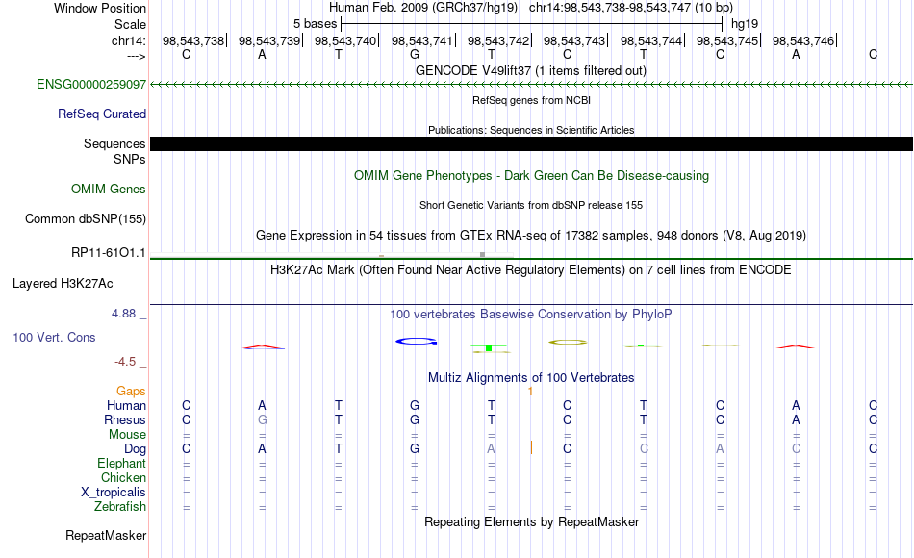Select the SNPs track label
This screenshot has width=914, height=558.
coord(130,159)
